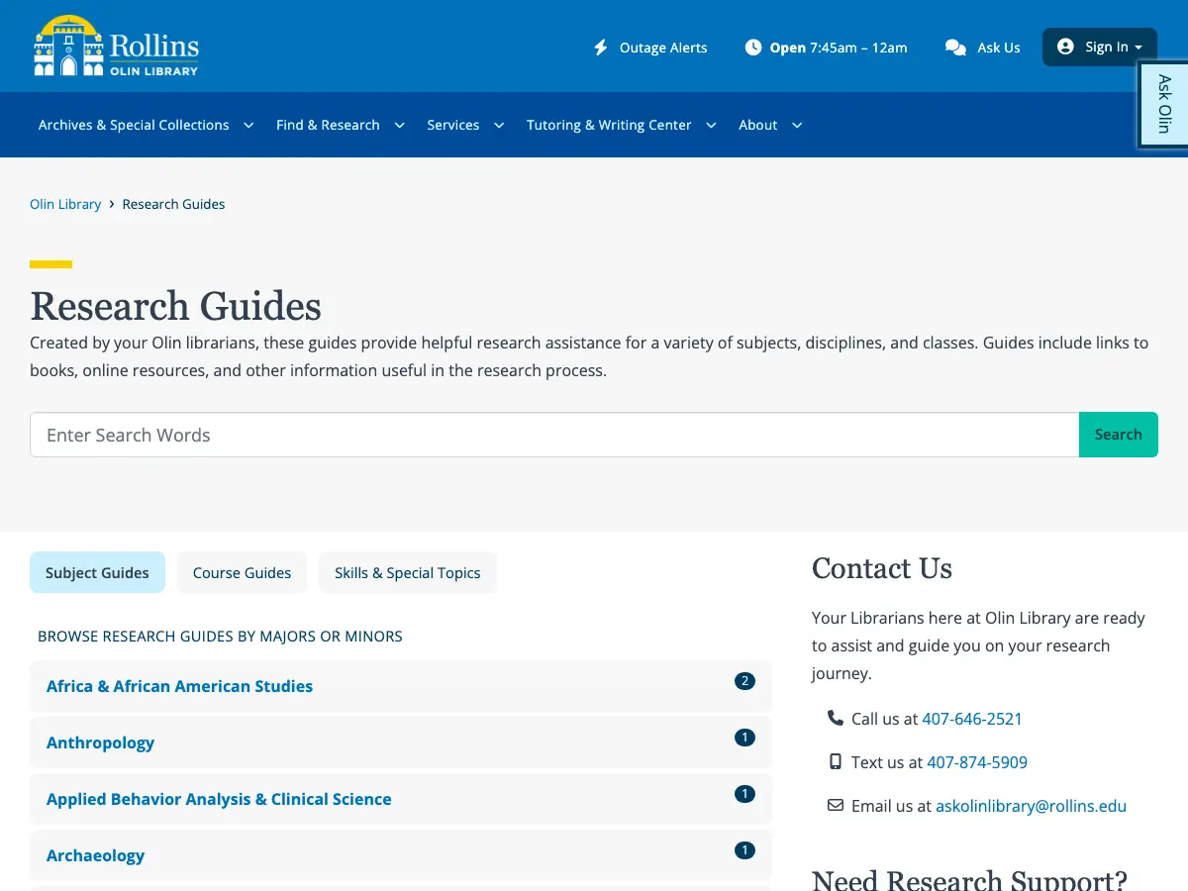This screenshot has width=1188, height=891.
Task: Open Archives & Special Collections menu
Action: point(134,125)
